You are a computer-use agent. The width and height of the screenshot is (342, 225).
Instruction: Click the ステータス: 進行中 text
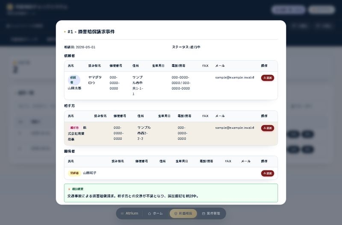(x=186, y=47)
